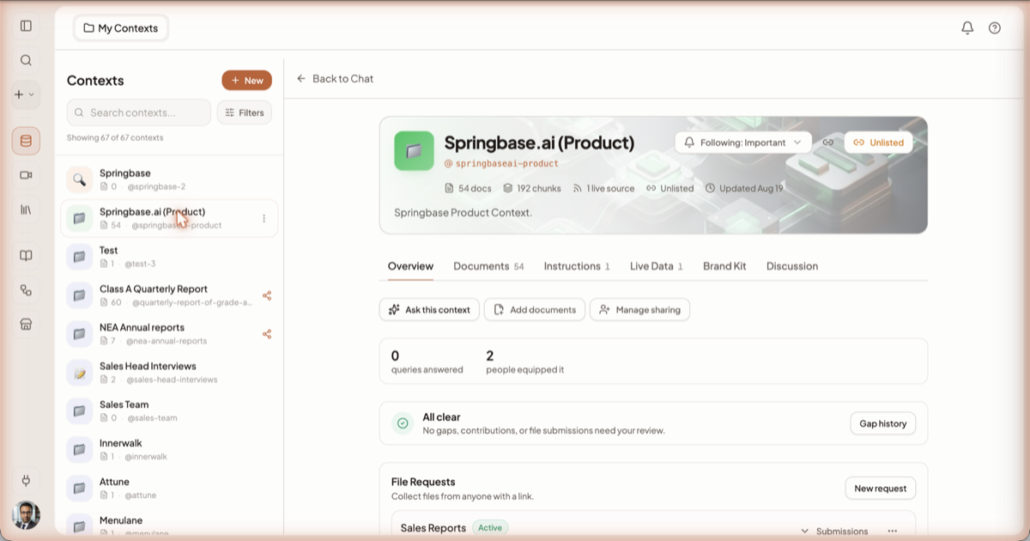Open the shapes icon in left rail

[26, 290]
